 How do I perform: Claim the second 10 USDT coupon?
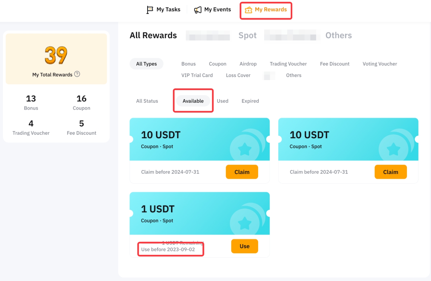(391, 172)
